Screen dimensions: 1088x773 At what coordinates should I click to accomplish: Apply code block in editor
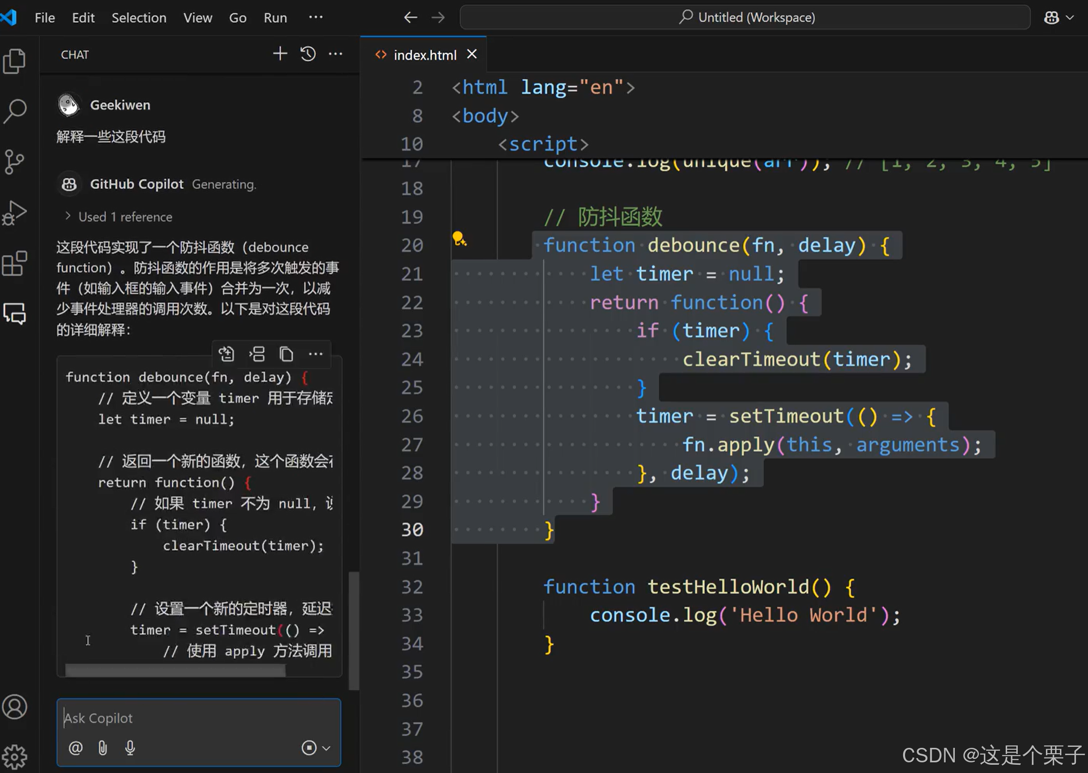(226, 355)
